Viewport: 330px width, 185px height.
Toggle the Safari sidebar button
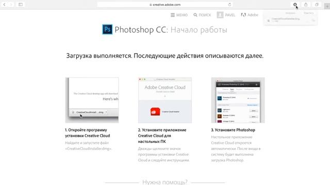click(21, 5)
